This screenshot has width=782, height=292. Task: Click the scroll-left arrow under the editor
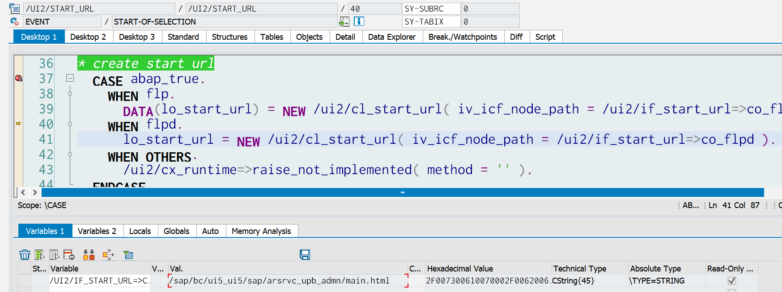coord(23,192)
